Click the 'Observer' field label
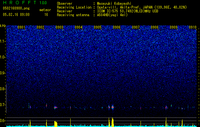The image size is (200, 127). 65,3
